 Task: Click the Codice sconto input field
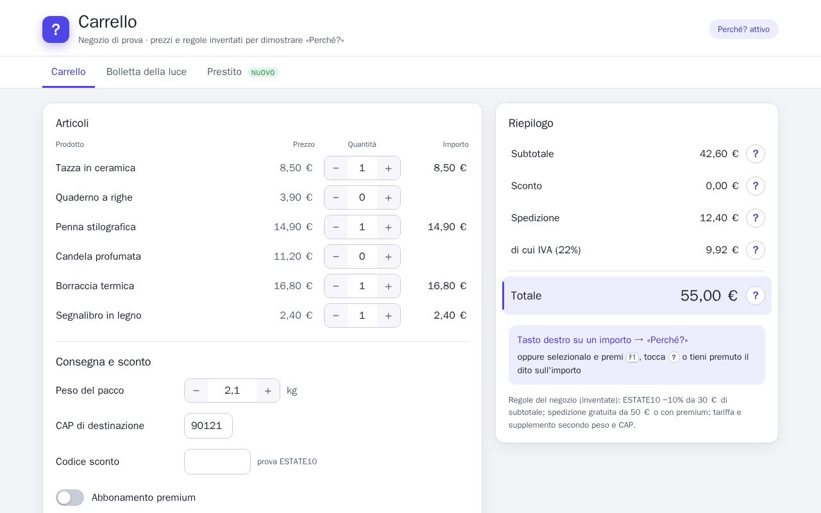click(217, 462)
